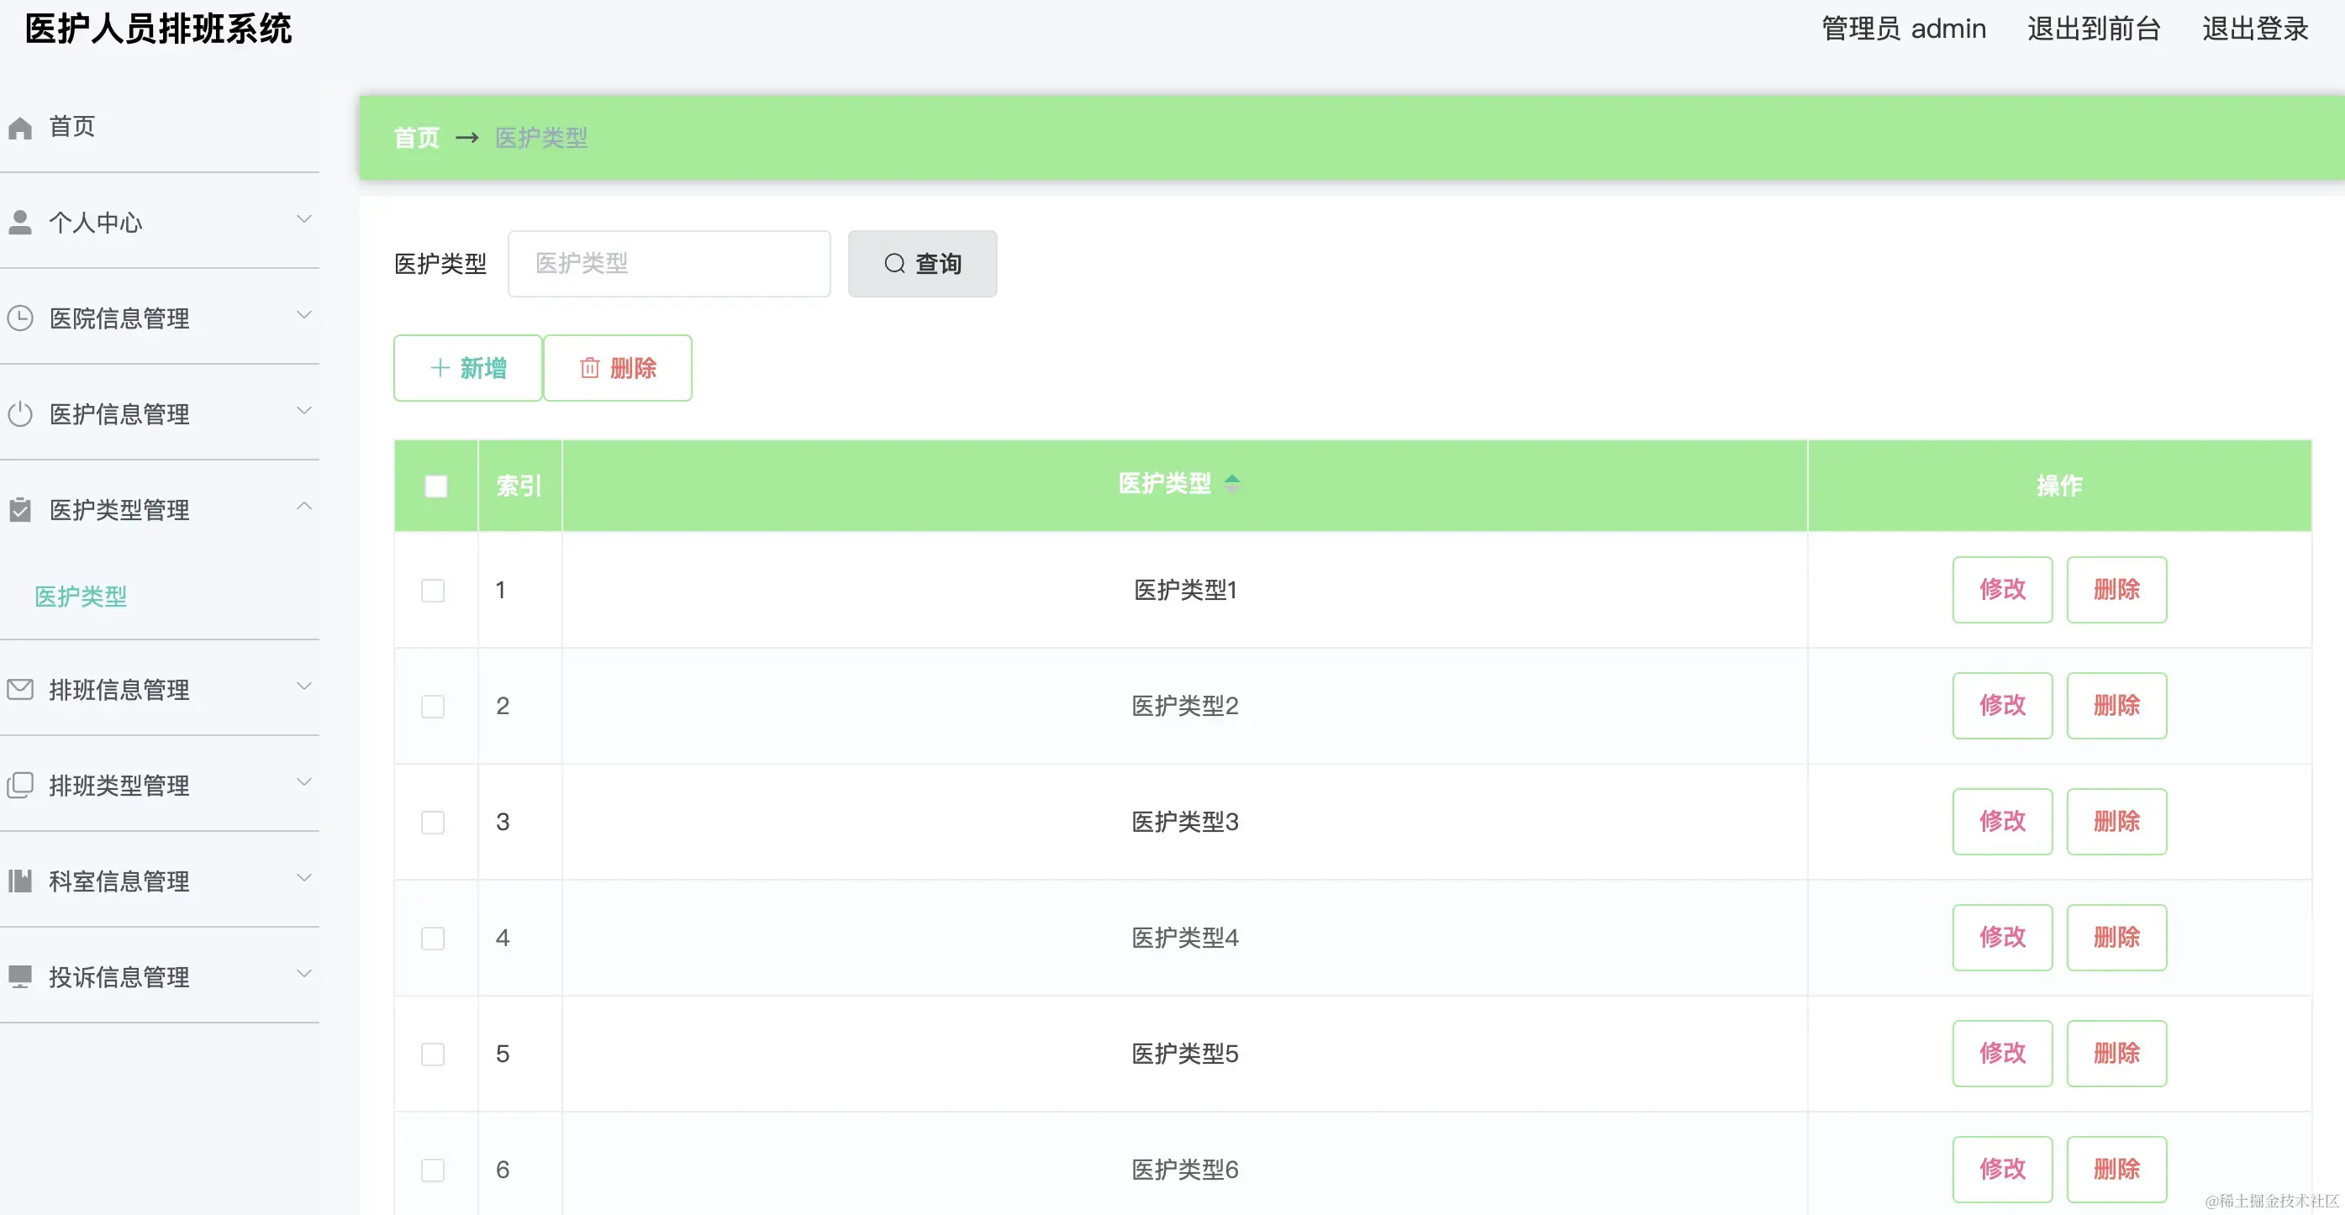Select the 医护类型 submenu item in sidebar
Viewport: 2345px width, 1215px height.
point(81,596)
